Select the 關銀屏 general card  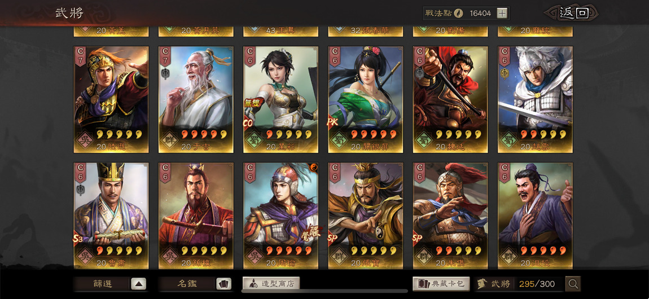pyautogui.click(x=366, y=99)
